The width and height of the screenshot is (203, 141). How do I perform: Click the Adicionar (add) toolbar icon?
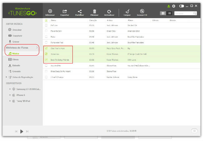click(50, 11)
